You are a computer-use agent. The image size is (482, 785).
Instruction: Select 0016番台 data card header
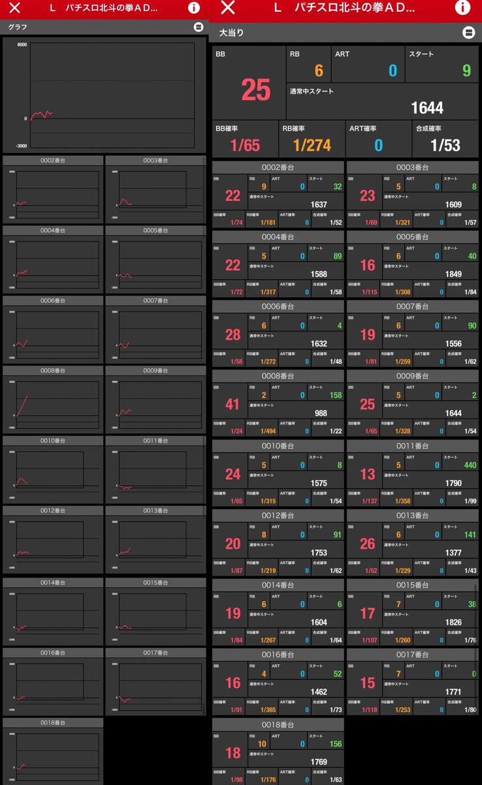click(x=278, y=655)
